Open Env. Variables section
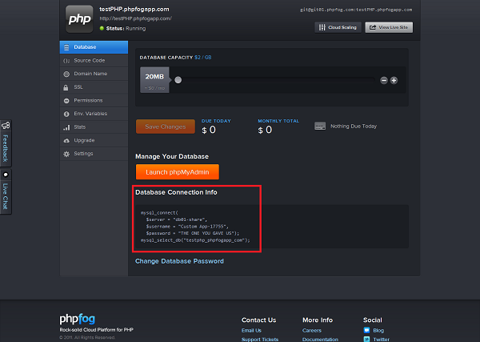Image resolution: width=480 pixels, height=342 pixels. [94, 114]
